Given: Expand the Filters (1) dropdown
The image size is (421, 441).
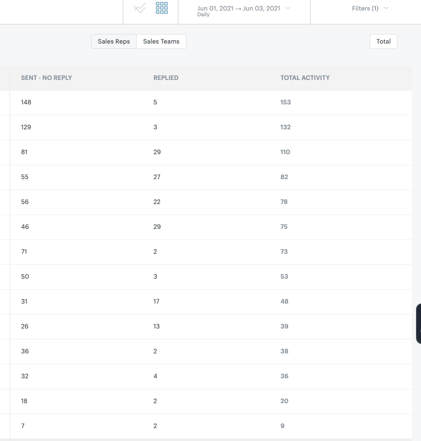Looking at the screenshot, I should tap(370, 9).
